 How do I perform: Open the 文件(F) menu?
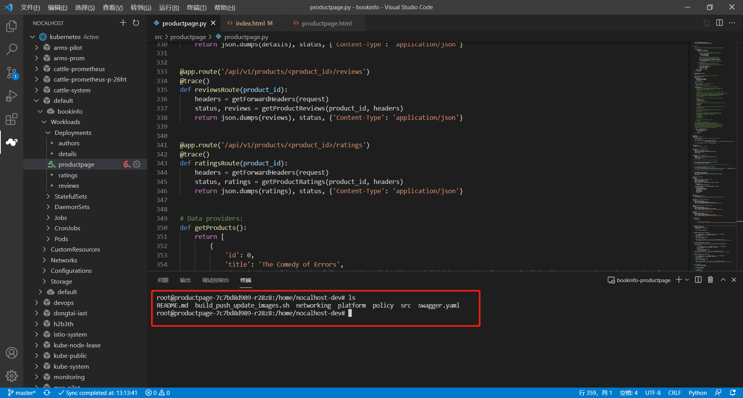30,7
